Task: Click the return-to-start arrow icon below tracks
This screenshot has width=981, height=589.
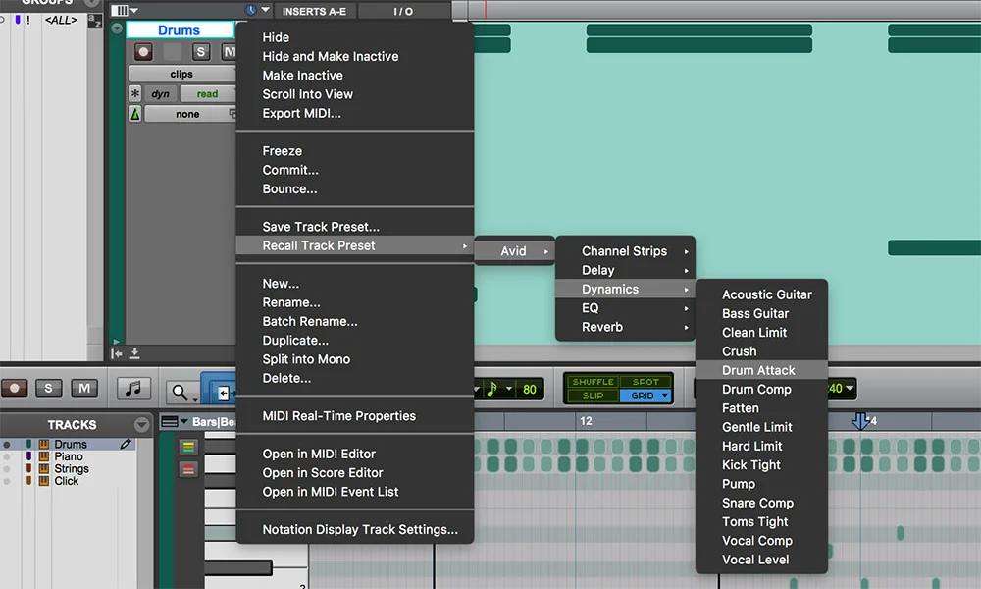Action: tap(117, 353)
